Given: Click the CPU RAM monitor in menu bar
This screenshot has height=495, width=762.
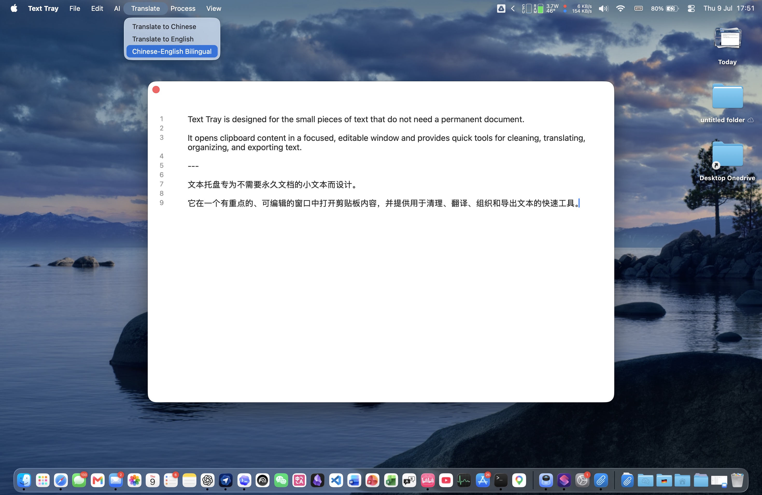Looking at the screenshot, I should pos(532,9).
